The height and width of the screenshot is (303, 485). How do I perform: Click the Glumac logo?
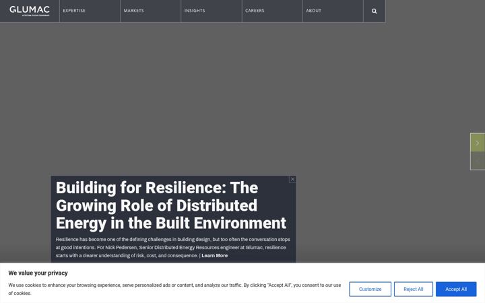[x=30, y=11]
